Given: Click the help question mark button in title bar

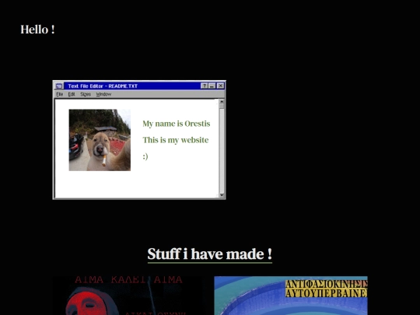Looking at the screenshot, I should [x=204, y=86].
